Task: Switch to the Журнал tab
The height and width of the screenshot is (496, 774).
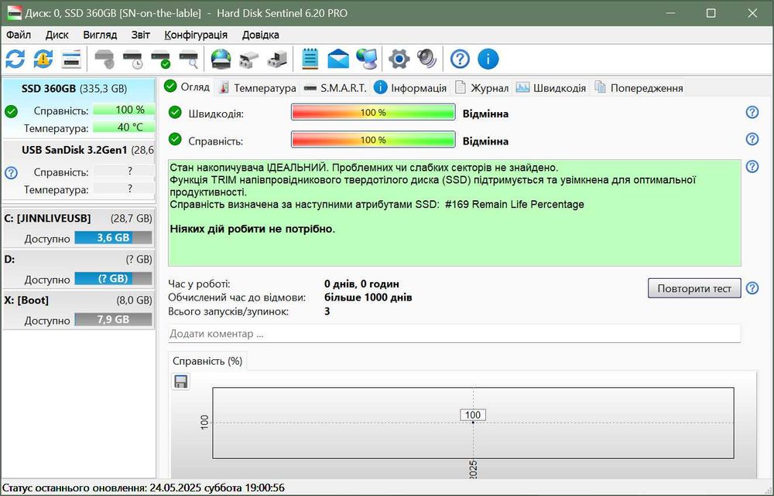Action: pos(481,88)
